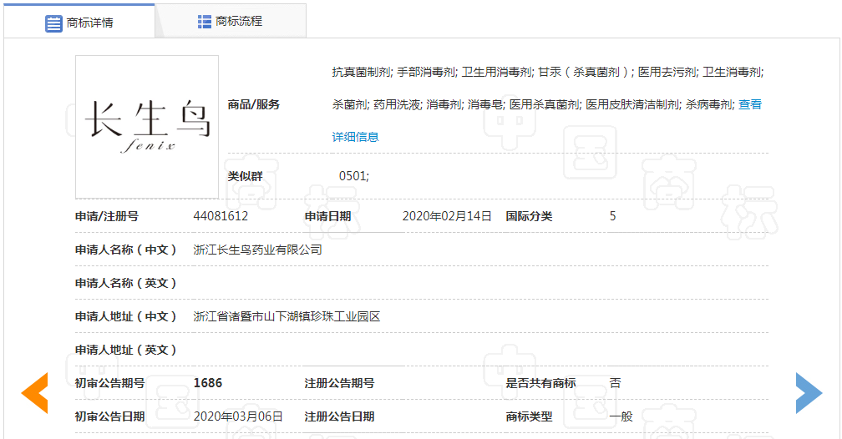Click the announcement date 2020年03月06日
The image size is (842, 439).
pyautogui.click(x=238, y=416)
